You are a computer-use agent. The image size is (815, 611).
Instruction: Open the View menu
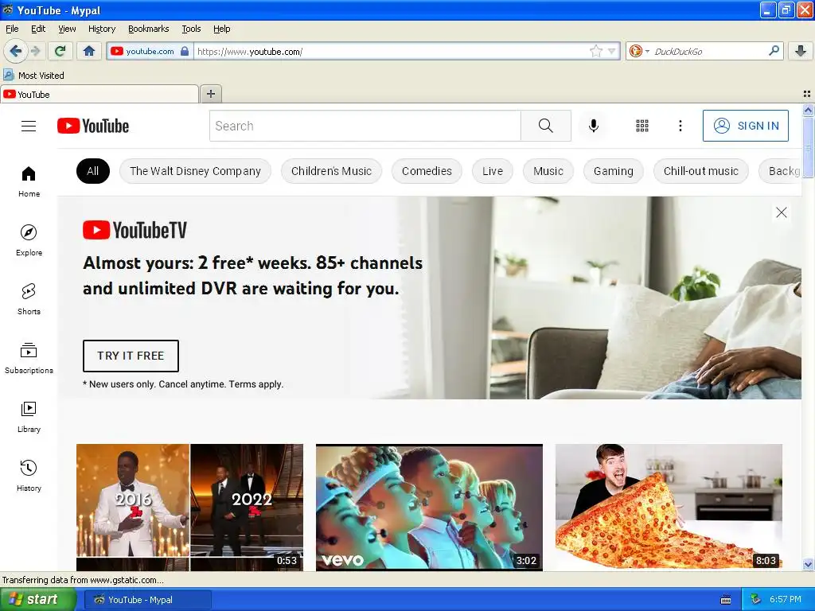click(67, 29)
